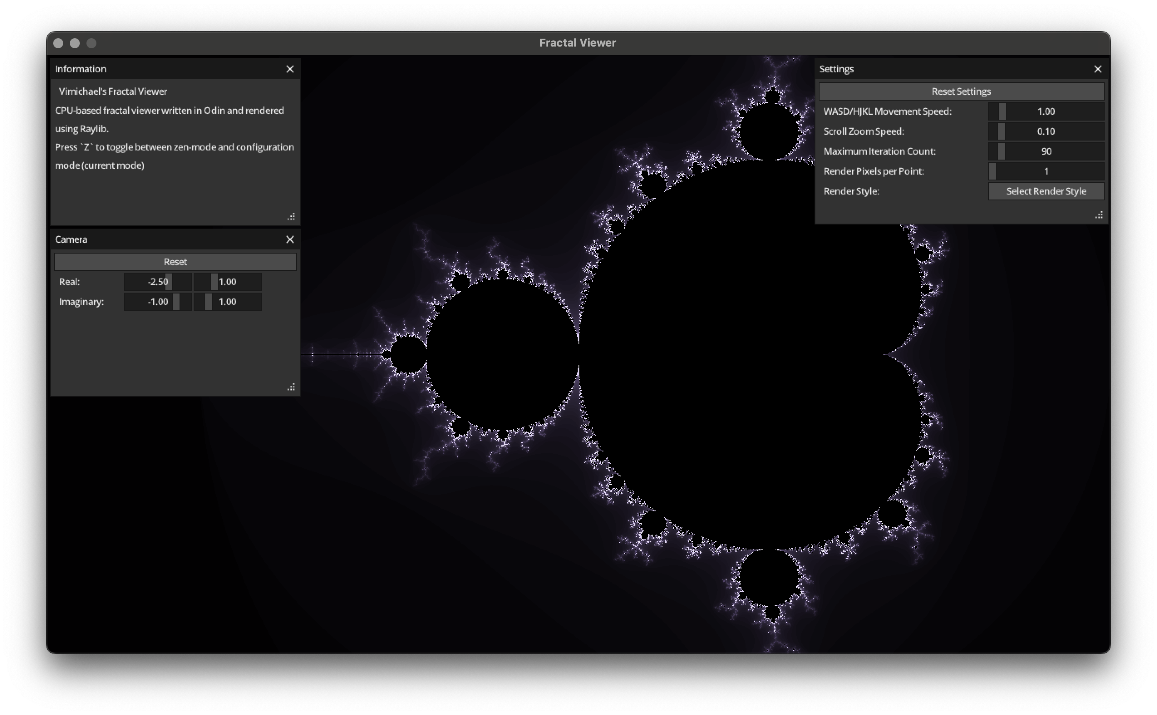Click the Real maximum value field (1.00)
1157x715 pixels.
point(227,282)
